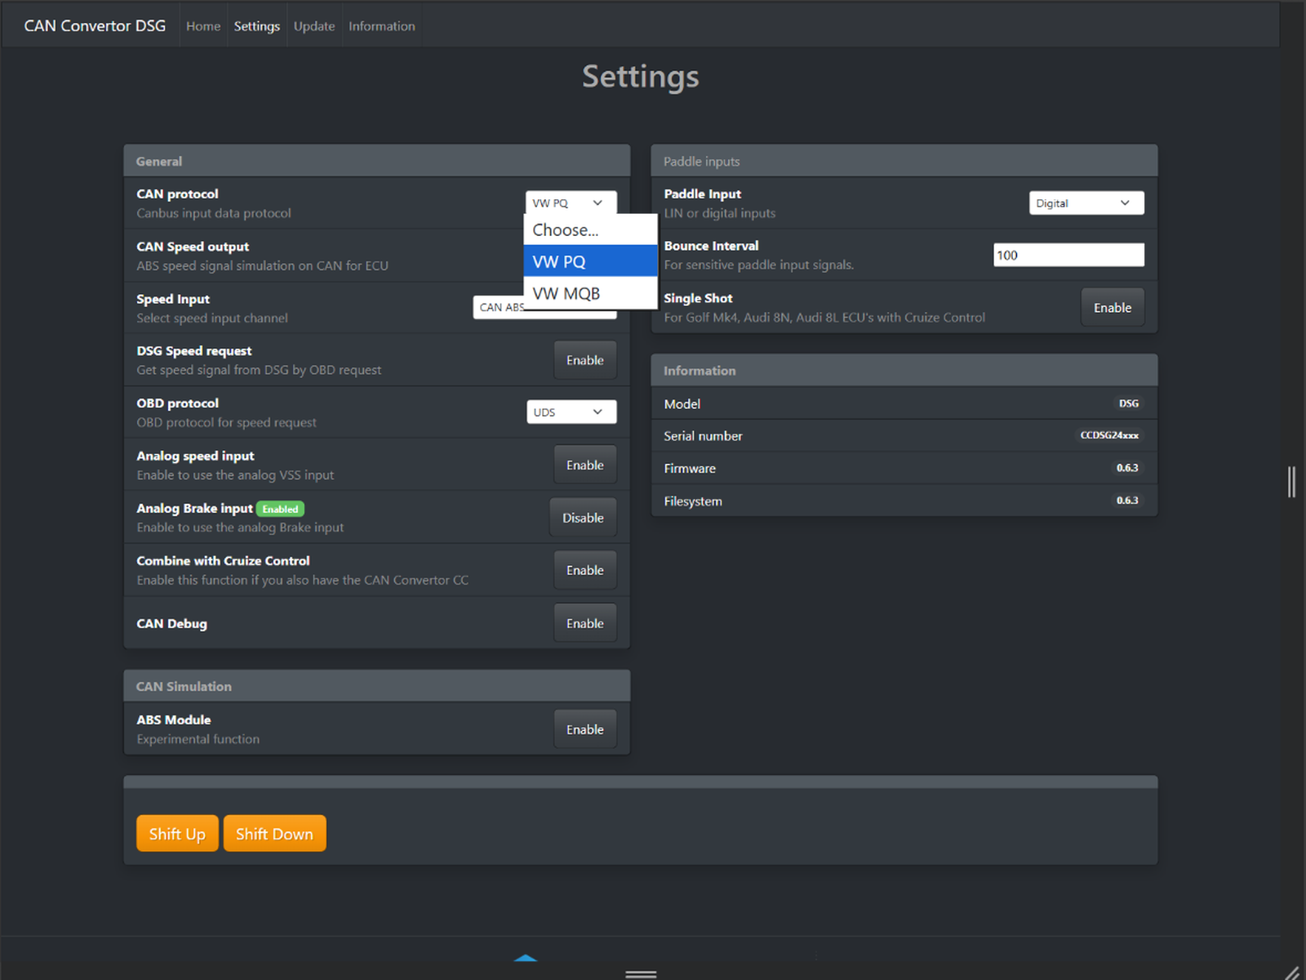The height and width of the screenshot is (980, 1306).
Task: Open the Paddle Input Digital dropdown
Action: point(1086,203)
